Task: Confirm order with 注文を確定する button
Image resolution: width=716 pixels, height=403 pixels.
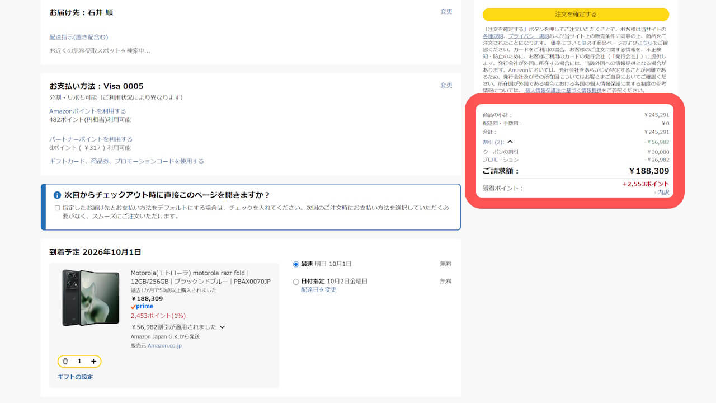Action: tap(576, 15)
